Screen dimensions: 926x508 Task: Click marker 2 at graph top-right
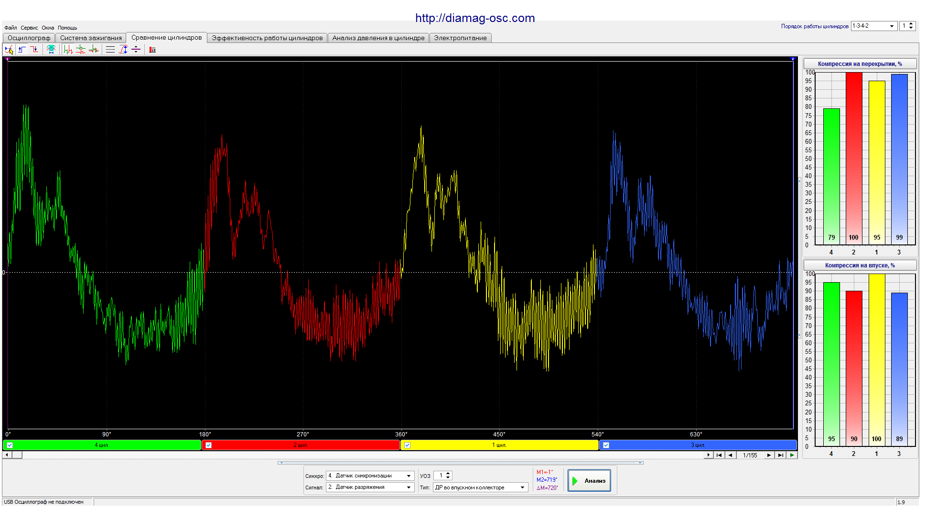793,59
